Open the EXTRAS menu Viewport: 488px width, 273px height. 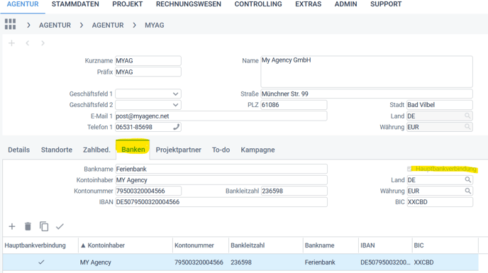pyautogui.click(x=308, y=4)
